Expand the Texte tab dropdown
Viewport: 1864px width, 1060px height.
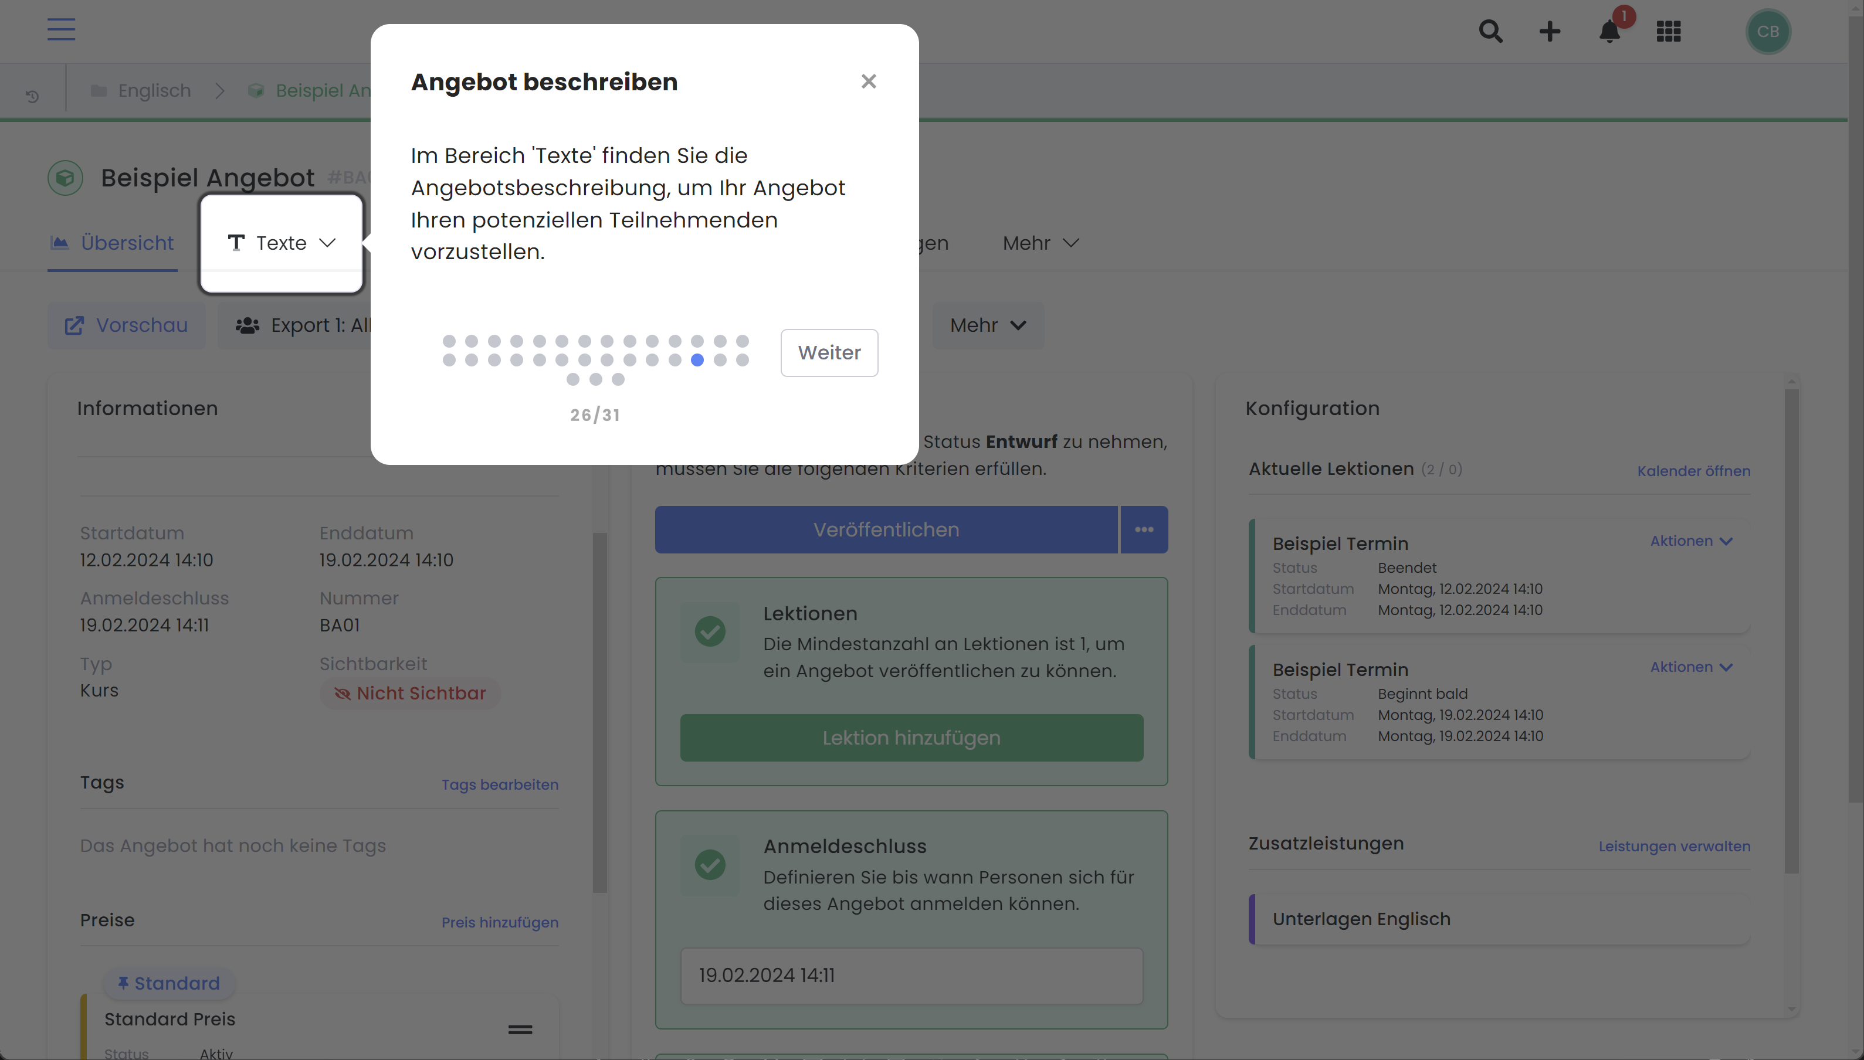(281, 243)
